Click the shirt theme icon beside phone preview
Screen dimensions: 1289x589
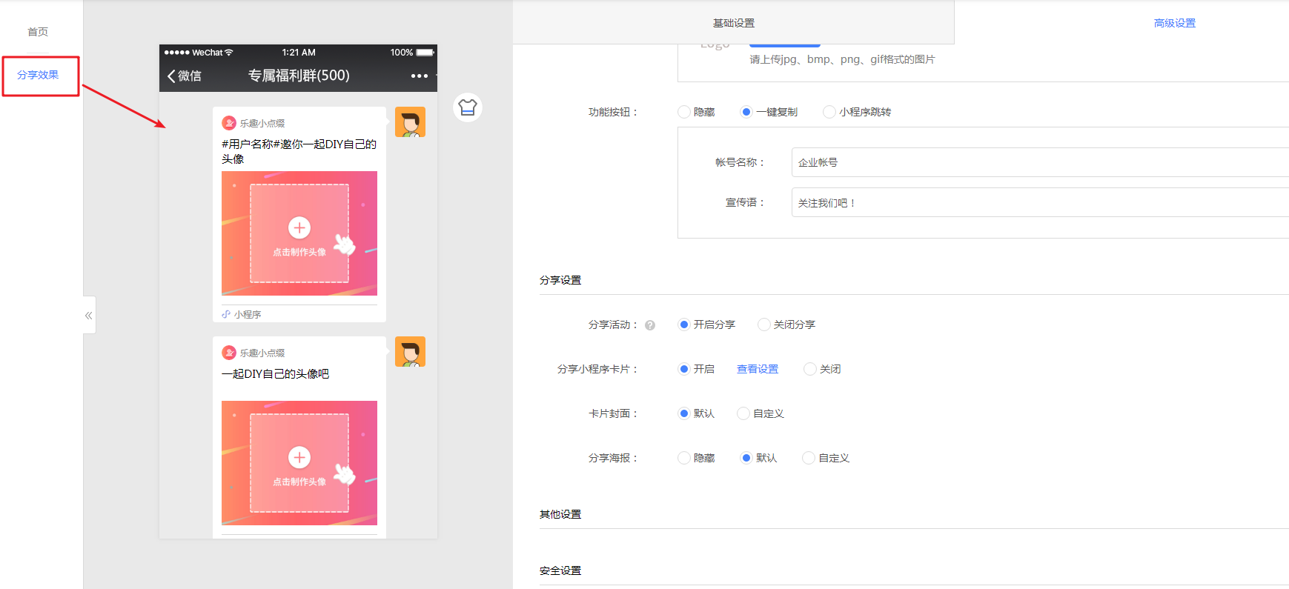(x=468, y=107)
